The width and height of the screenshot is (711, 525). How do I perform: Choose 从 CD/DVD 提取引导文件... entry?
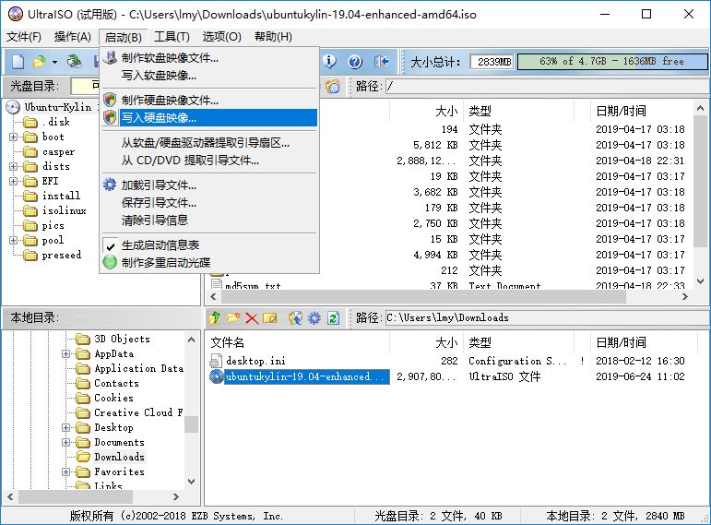coord(209,161)
